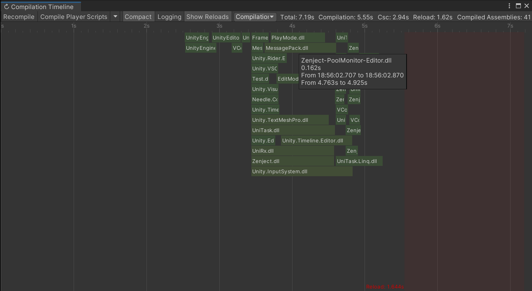Click the Unity.Timeline.Editor.dll bar

click(316, 141)
